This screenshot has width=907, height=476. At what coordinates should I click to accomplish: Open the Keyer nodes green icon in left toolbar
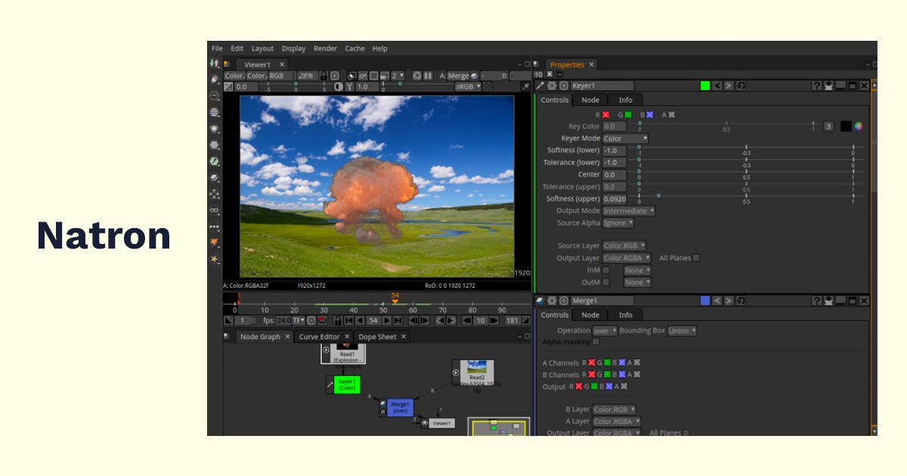215,161
